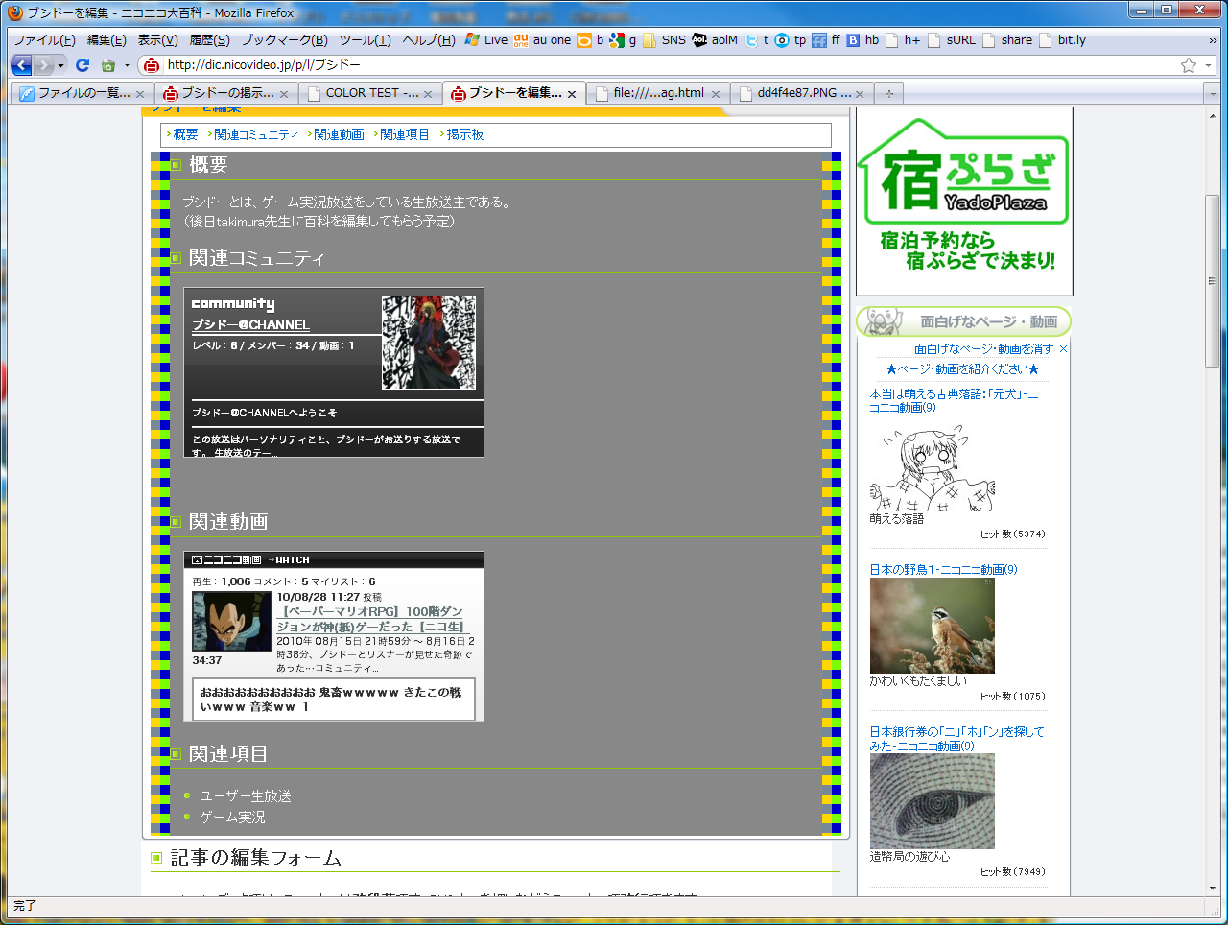The width and height of the screenshot is (1228, 925).
Task: Jump to the 概要 section link
Action: pos(185,134)
